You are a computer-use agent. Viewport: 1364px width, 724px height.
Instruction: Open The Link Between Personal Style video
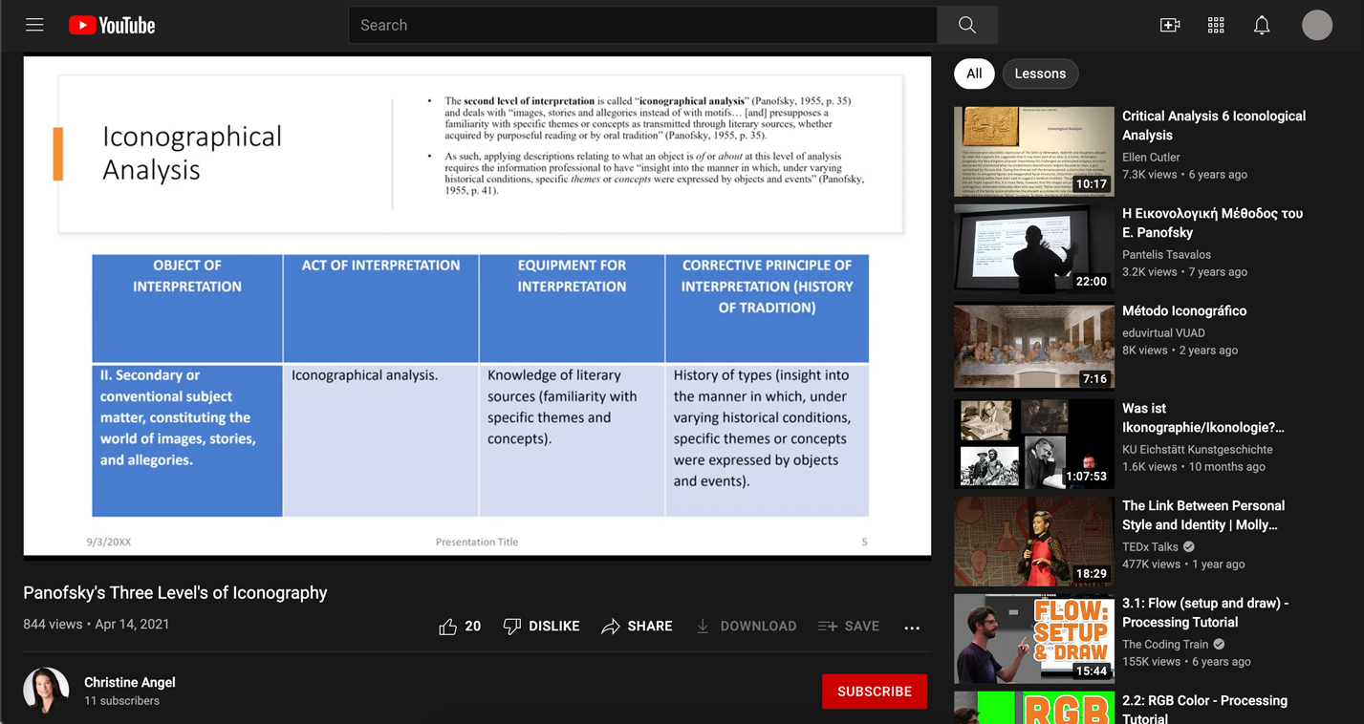[1203, 515]
